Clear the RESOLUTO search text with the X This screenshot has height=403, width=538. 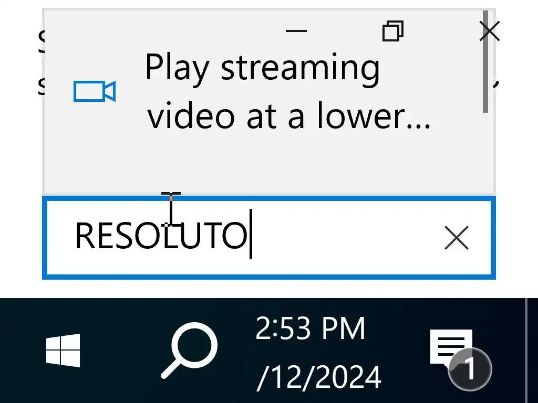point(456,238)
